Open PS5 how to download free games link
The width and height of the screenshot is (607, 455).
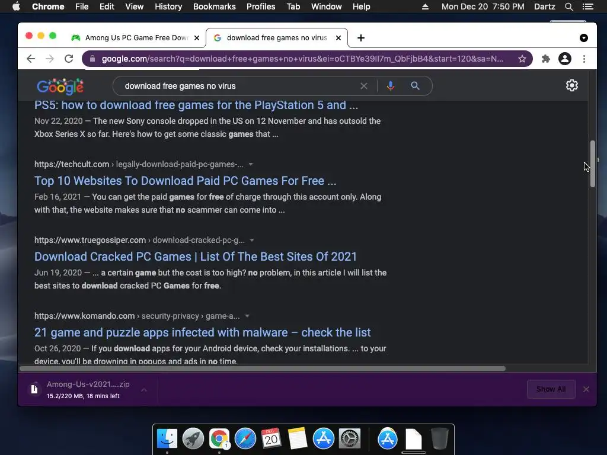point(196,105)
